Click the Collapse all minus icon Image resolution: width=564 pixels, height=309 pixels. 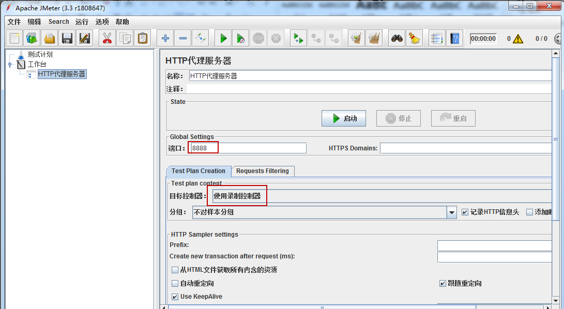pyautogui.click(x=182, y=38)
